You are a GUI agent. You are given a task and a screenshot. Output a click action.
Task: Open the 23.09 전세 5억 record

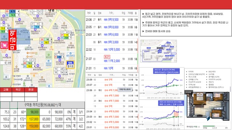pos(112,79)
